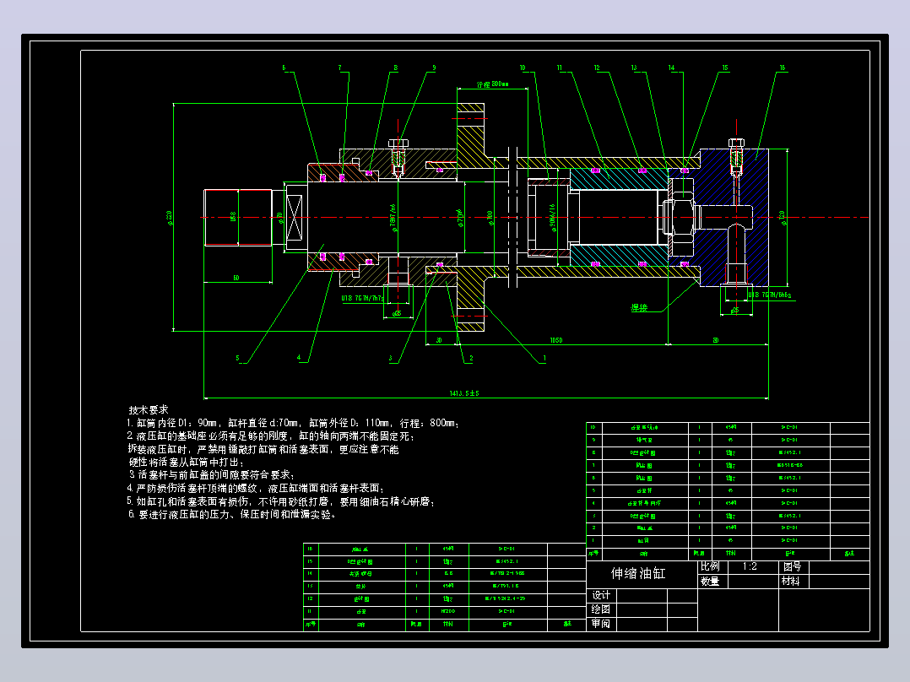Click part callout number 14 above drawing
This screenshot has height=682, width=910.
click(671, 68)
